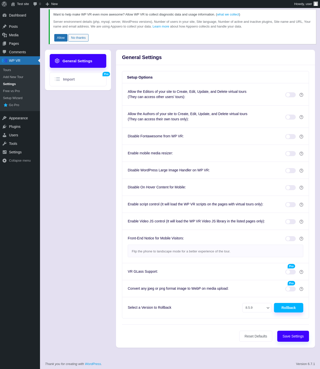Open help icon for VR GLass Support

(301, 272)
